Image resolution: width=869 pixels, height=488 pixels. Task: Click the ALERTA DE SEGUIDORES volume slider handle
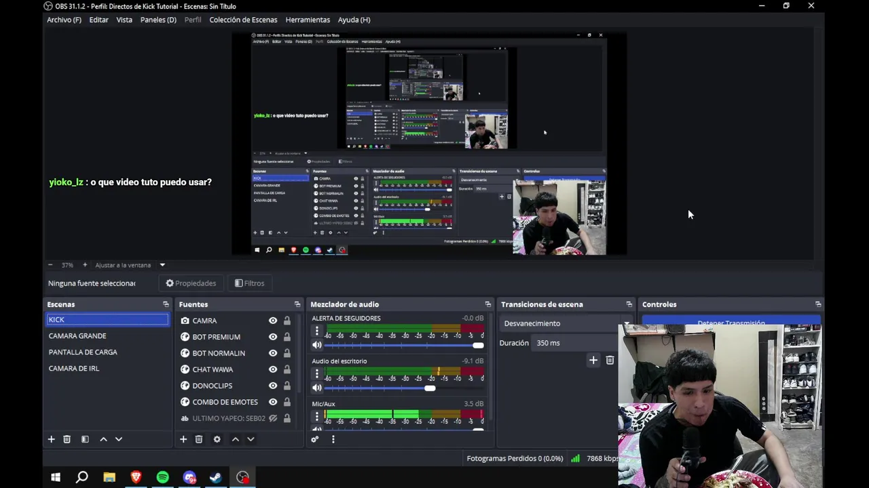click(478, 346)
